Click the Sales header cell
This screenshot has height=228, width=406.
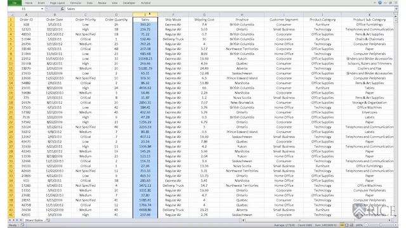click(145, 20)
